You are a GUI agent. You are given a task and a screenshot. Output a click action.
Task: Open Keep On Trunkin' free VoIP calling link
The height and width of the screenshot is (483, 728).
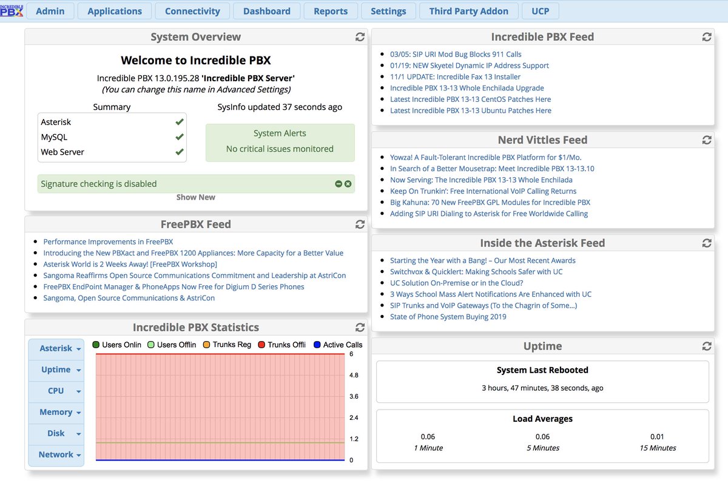pyautogui.click(x=483, y=191)
